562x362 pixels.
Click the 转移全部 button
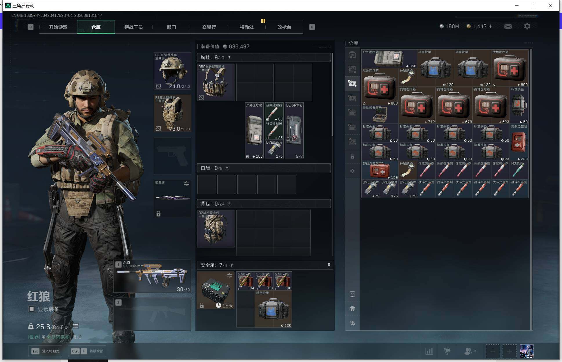[x=87, y=351]
